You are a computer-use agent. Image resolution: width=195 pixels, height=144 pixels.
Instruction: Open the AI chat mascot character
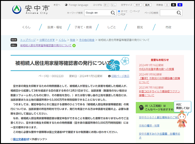click(x=182, y=119)
